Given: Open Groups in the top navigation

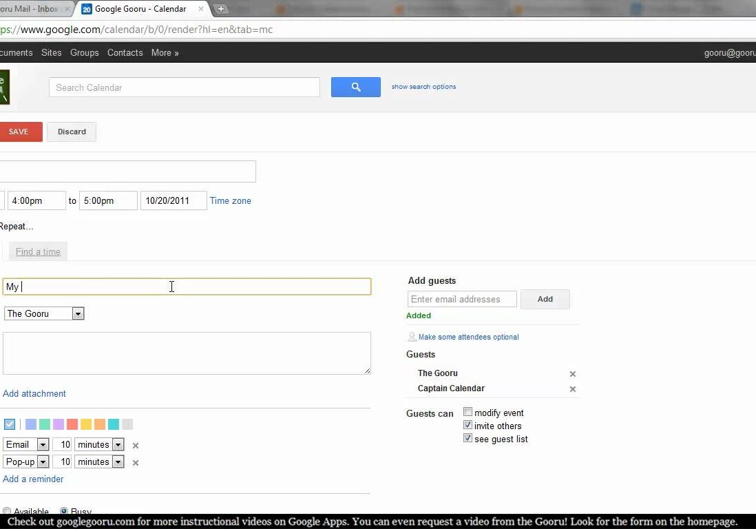Looking at the screenshot, I should pos(85,52).
